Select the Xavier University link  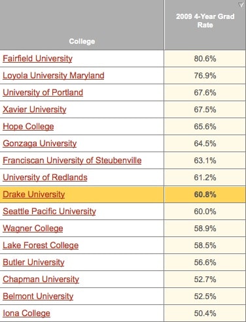(35, 110)
